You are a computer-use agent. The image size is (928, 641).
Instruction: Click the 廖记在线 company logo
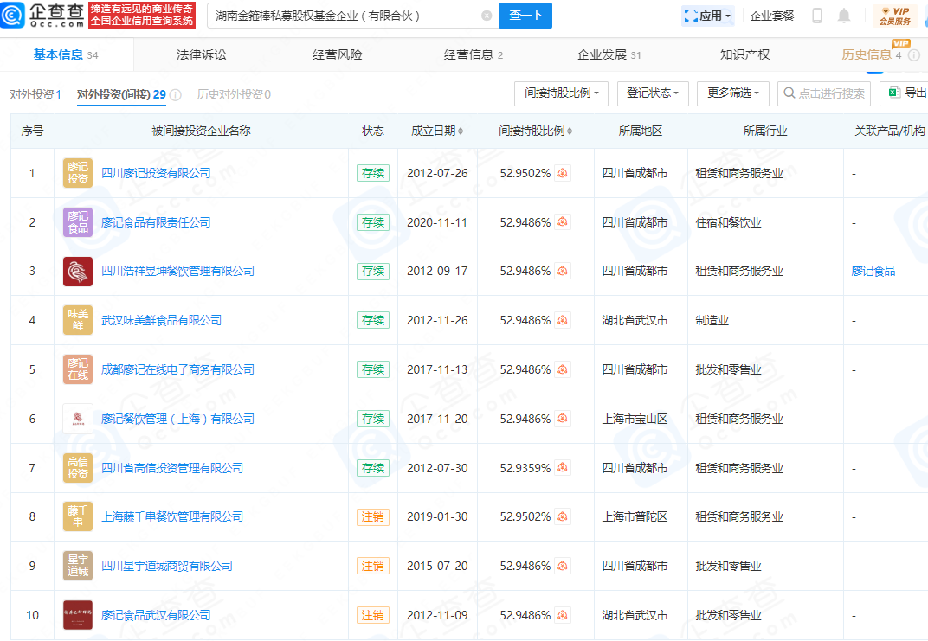pos(78,369)
